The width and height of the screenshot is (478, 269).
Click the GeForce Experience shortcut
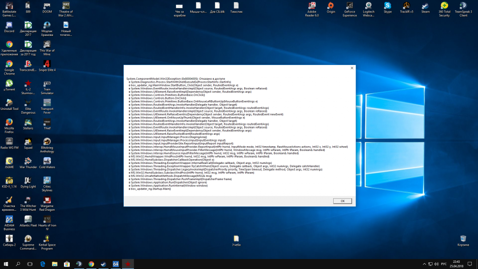tap(349, 6)
